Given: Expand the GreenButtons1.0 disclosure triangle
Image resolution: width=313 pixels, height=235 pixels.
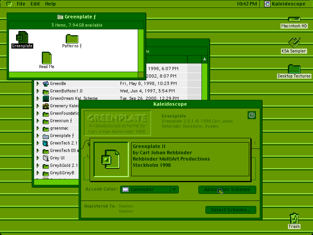Looking at the screenshot, I should pos(38,91).
